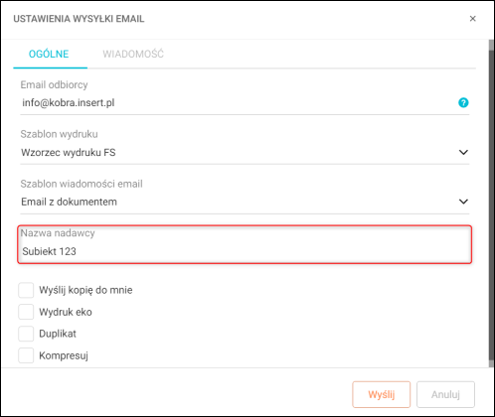The width and height of the screenshot is (495, 417).
Task: Switch to the WIADOMOŚĆ tab
Action: click(x=133, y=54)
